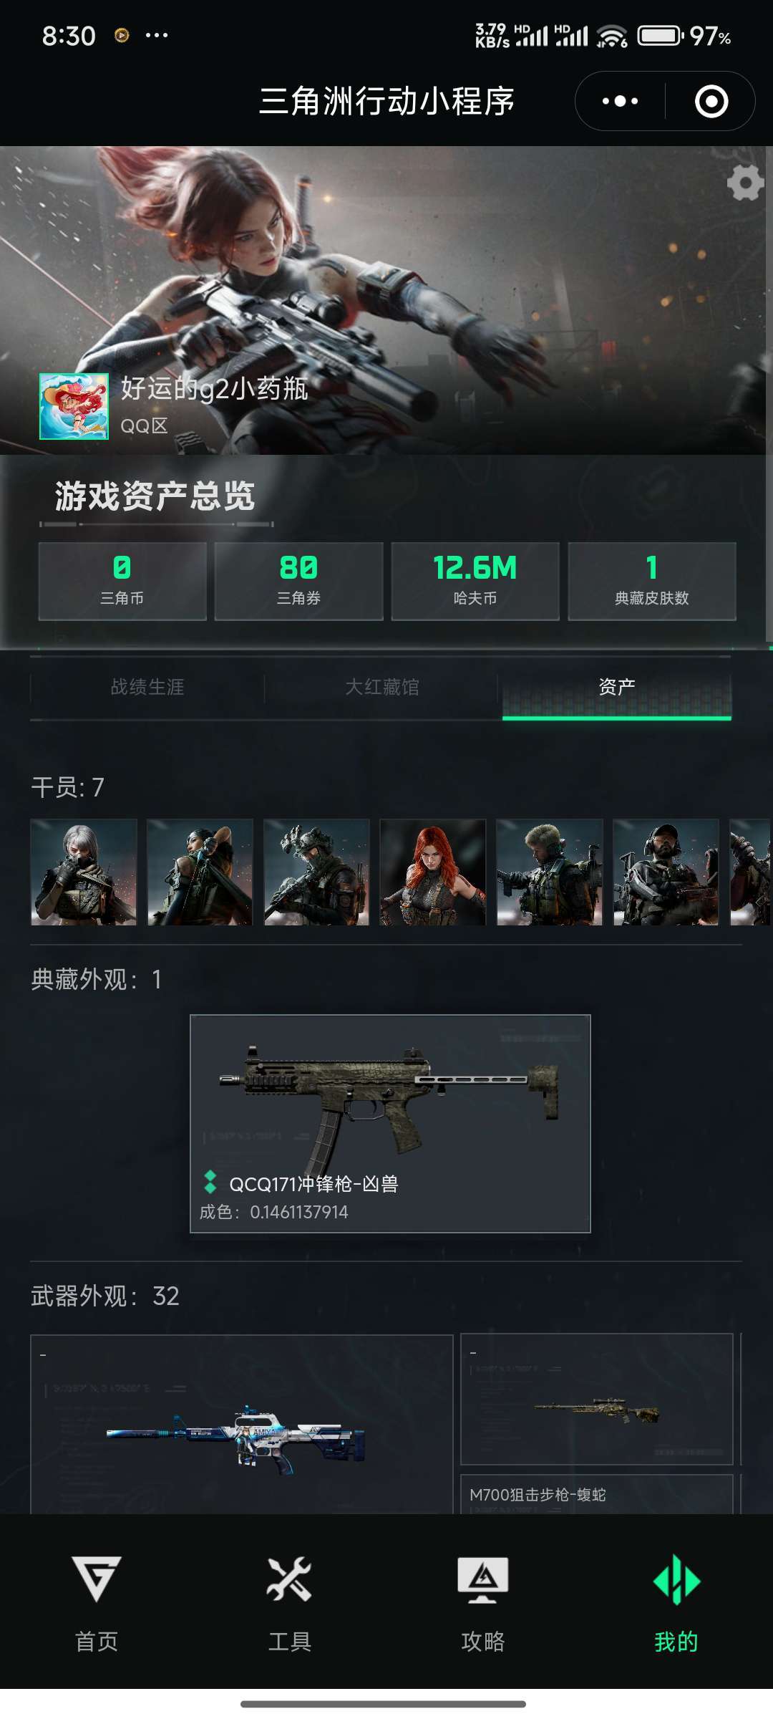Select the 资产 tab
This screenshot has height=1719, width=773.
(x=616, y=687)
